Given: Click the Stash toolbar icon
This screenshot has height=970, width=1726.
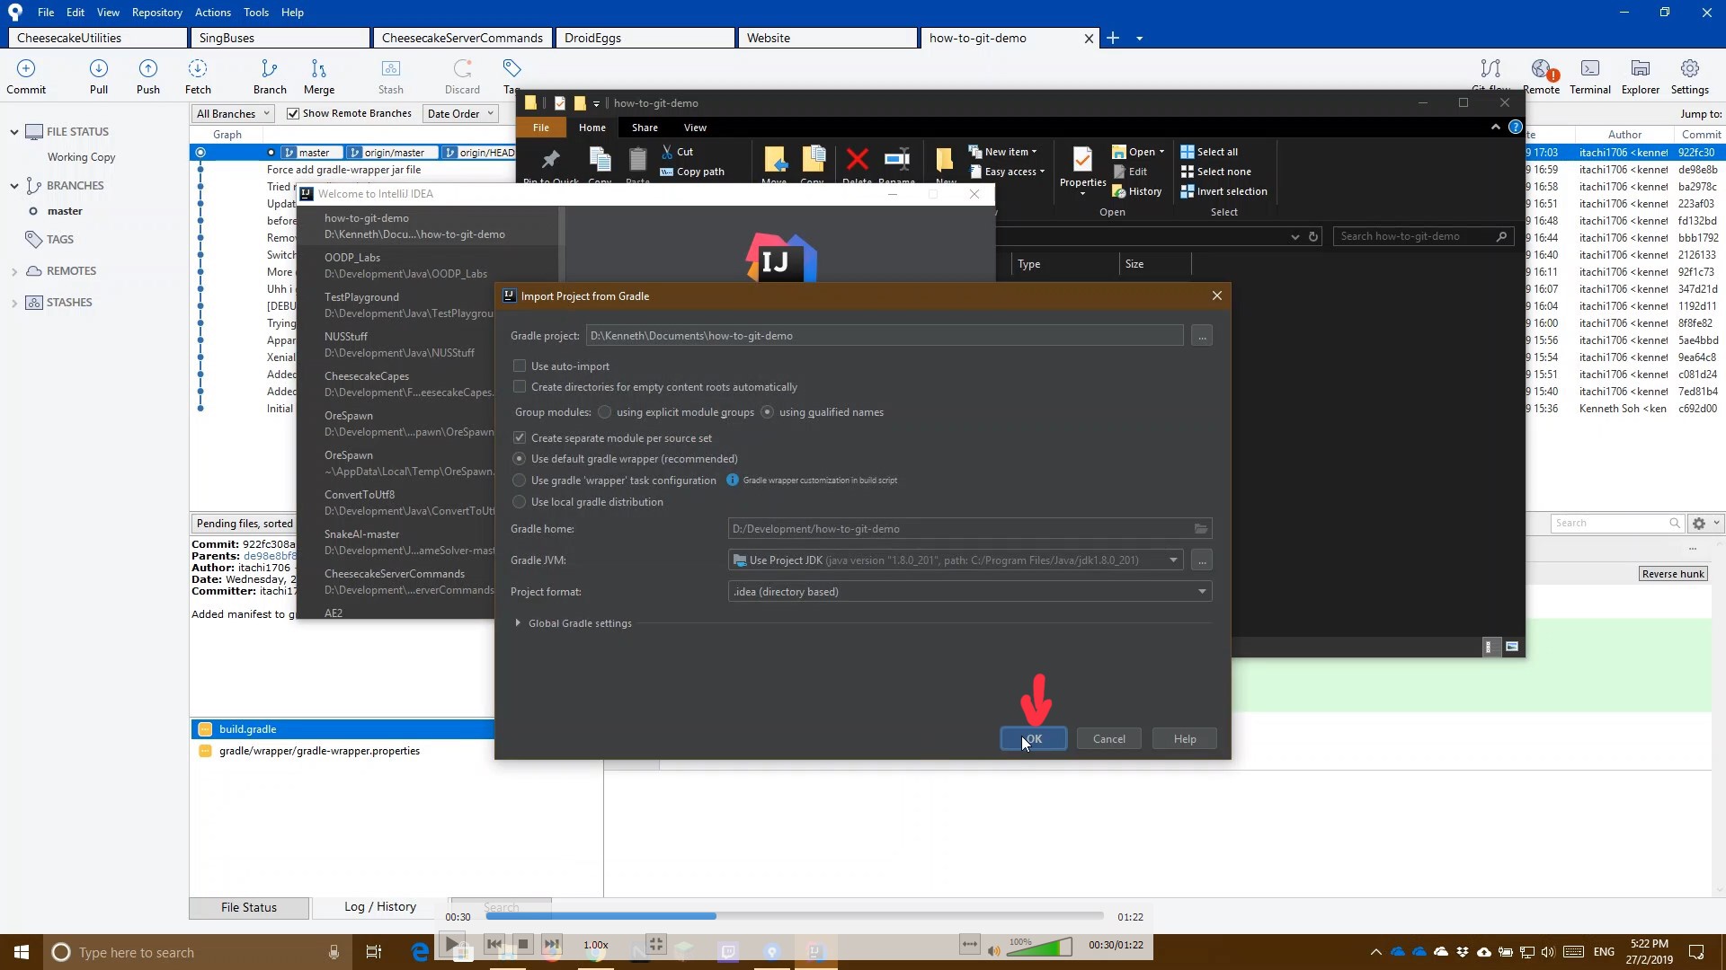Looking at the screenshot, I should [391, 76].
